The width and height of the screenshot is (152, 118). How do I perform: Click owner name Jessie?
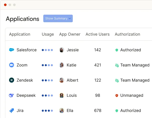click(73, 50)
